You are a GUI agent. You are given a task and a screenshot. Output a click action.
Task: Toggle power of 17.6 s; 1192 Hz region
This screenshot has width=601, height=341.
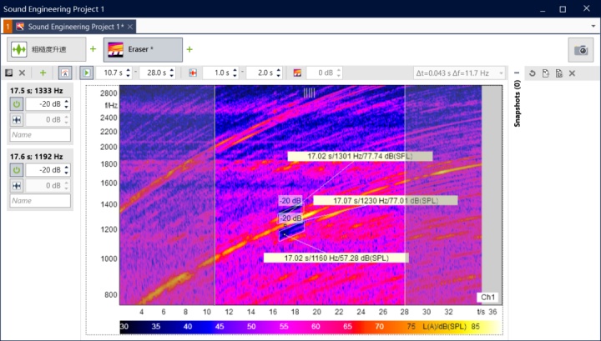coord(17,170)
